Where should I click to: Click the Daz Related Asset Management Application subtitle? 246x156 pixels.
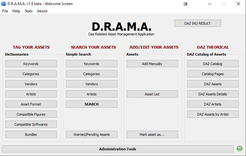[x=121, y=34]
